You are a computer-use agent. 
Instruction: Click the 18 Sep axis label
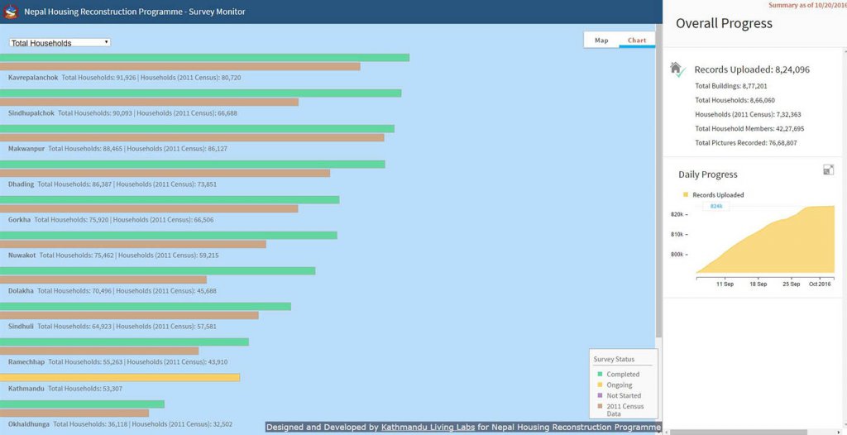(758, 284)
